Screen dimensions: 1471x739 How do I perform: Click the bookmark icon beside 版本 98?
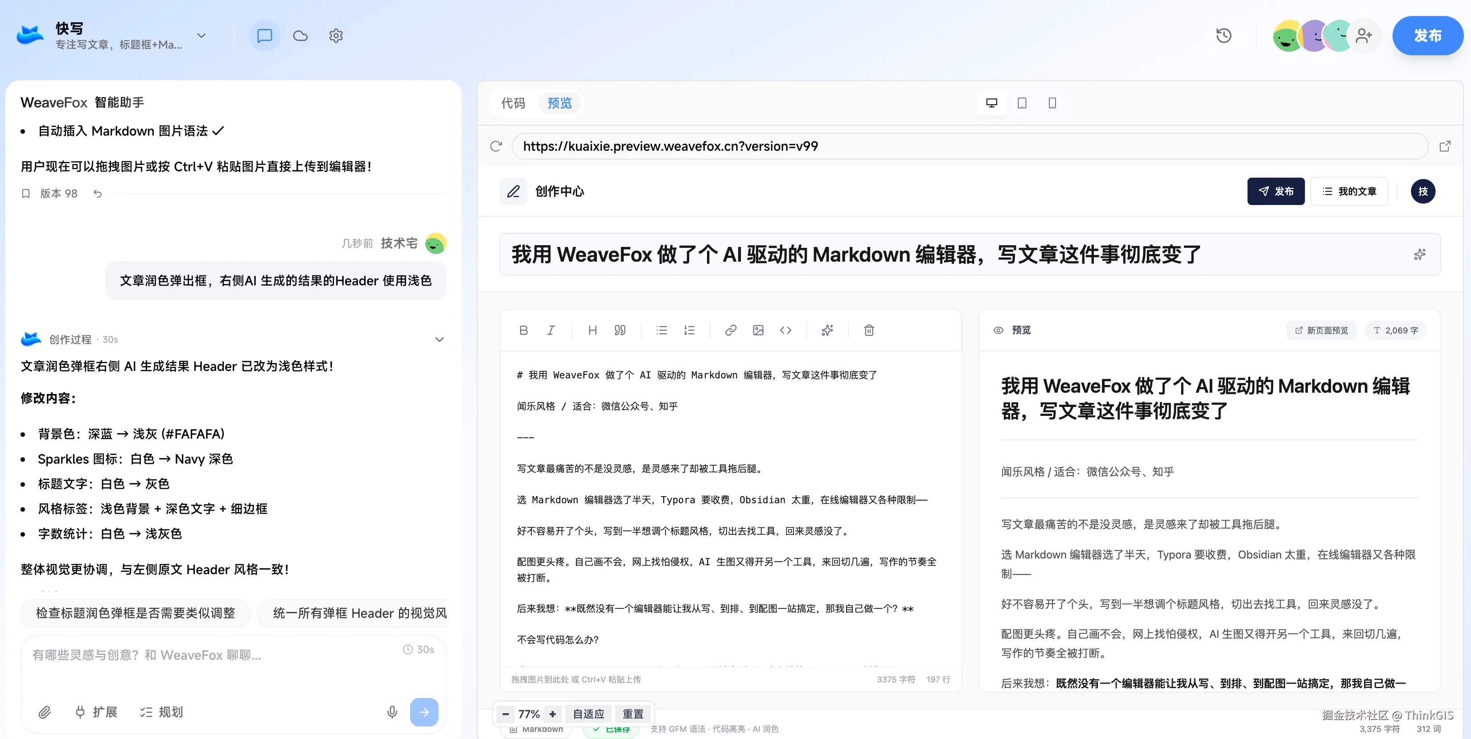26,193
